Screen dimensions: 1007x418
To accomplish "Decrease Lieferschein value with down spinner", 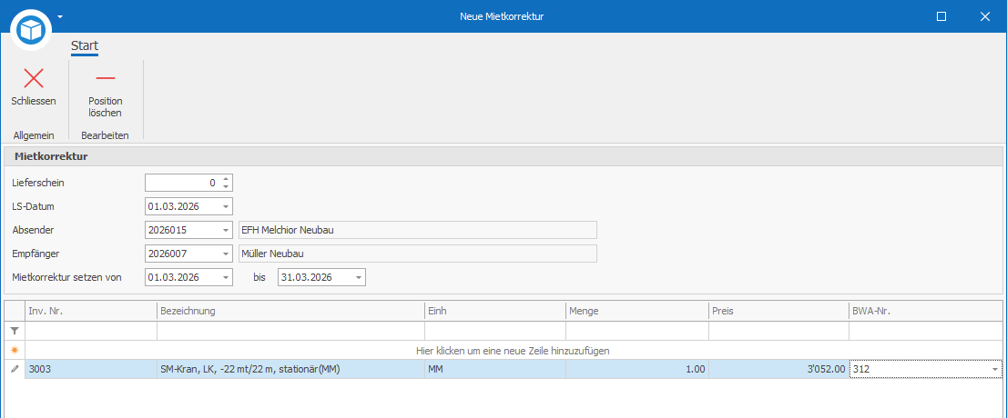I will (226, 186).
